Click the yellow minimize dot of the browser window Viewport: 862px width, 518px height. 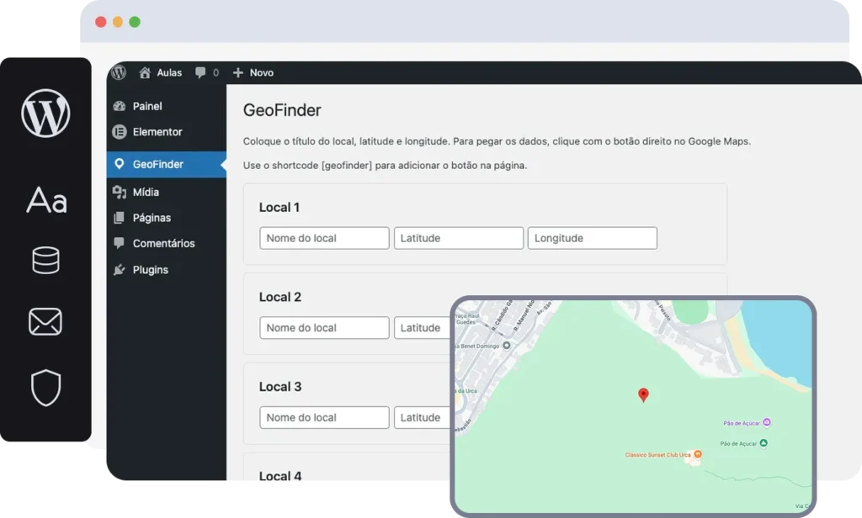point(118,22)
